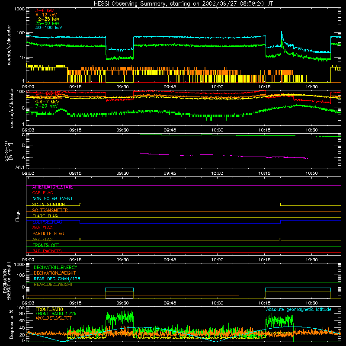Select the FLARE_FLAG label
Viewport: 346px width, 346px height.
(x=45, y=216)
